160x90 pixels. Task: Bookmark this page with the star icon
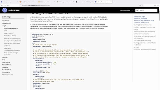tap(142, 5)
